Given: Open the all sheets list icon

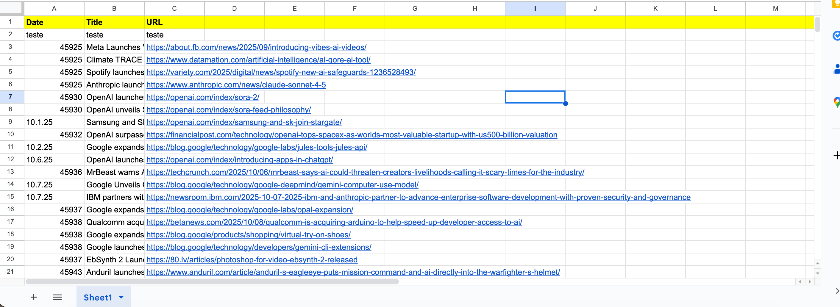Looking at the screenshot, I should (57, 297).
